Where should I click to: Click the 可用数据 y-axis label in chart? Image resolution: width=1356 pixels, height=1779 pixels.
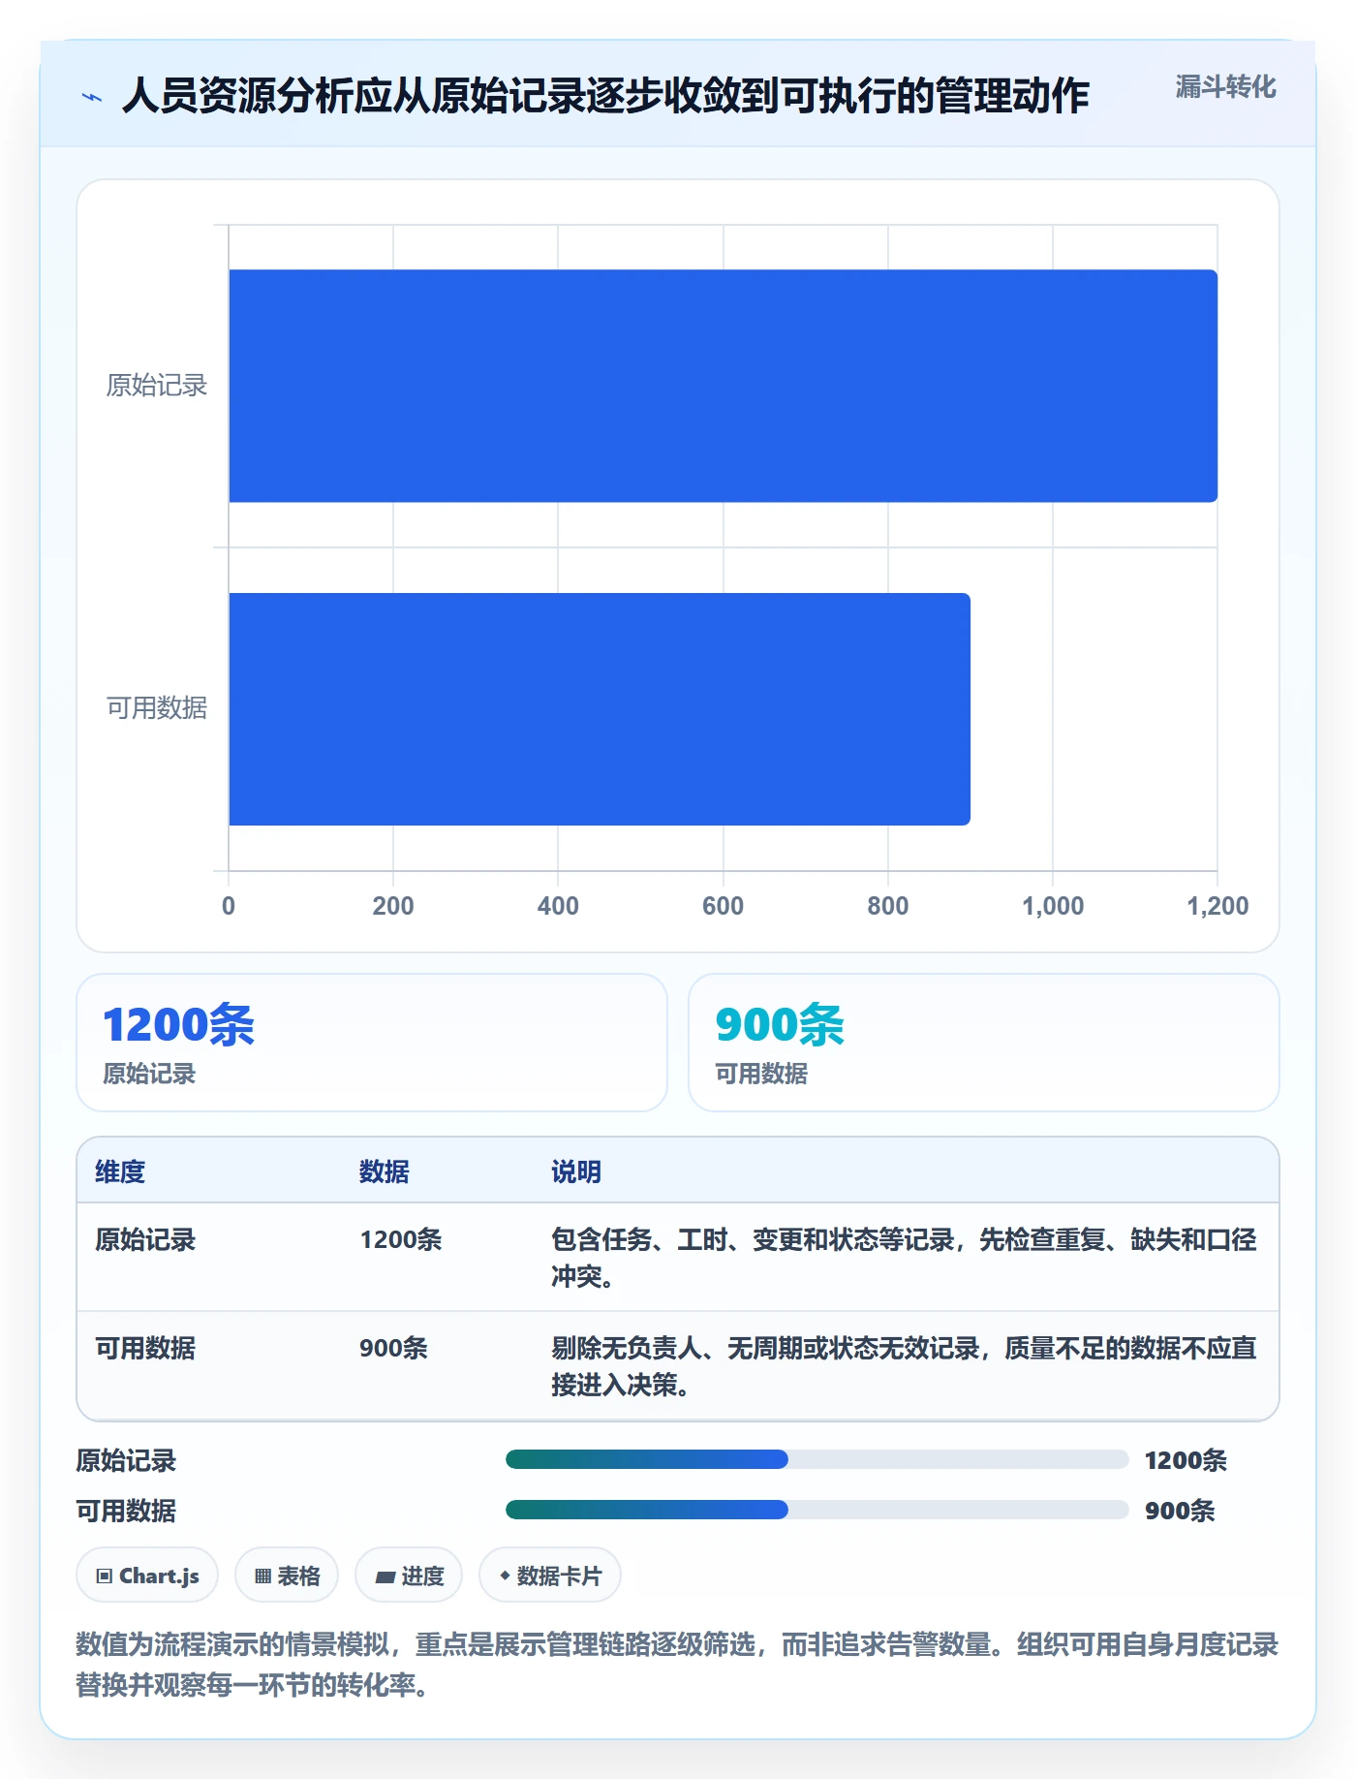pos(157,708)
